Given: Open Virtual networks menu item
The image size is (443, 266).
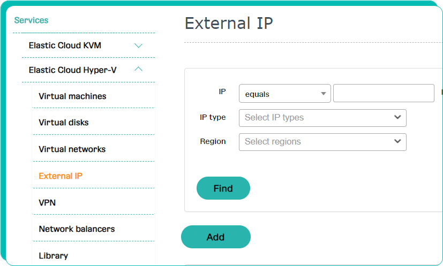Looking at the screenshot, I should 72,149.
